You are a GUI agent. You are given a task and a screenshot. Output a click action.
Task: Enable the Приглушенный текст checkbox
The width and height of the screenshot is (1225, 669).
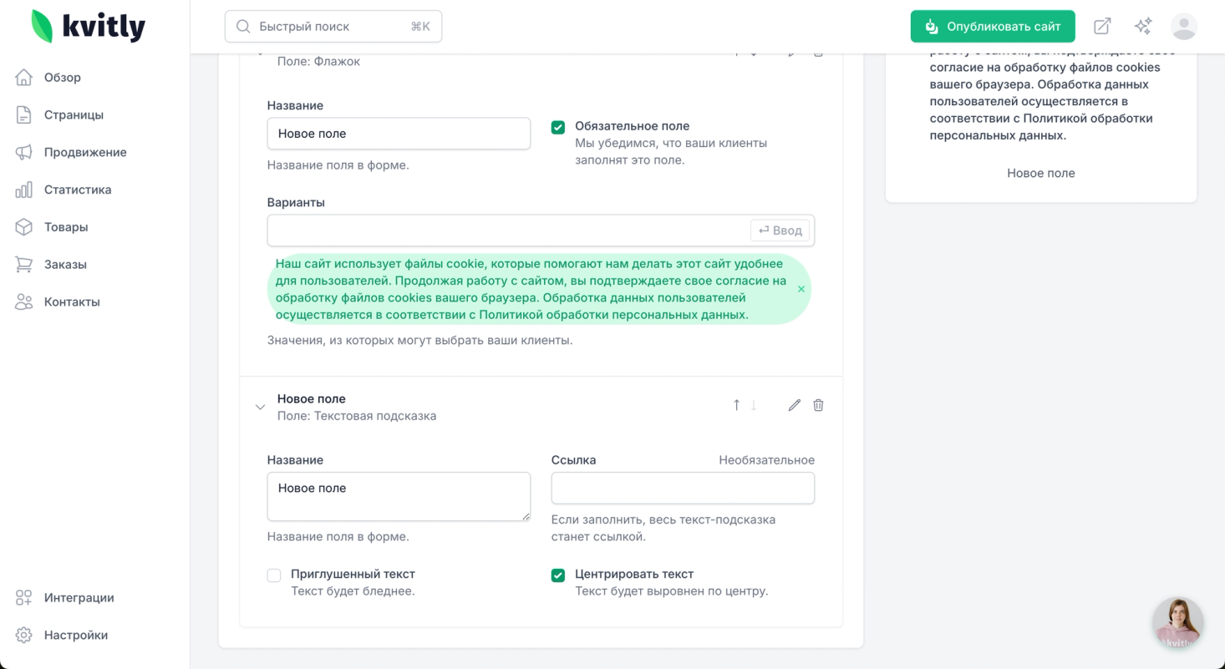(274, 575)
